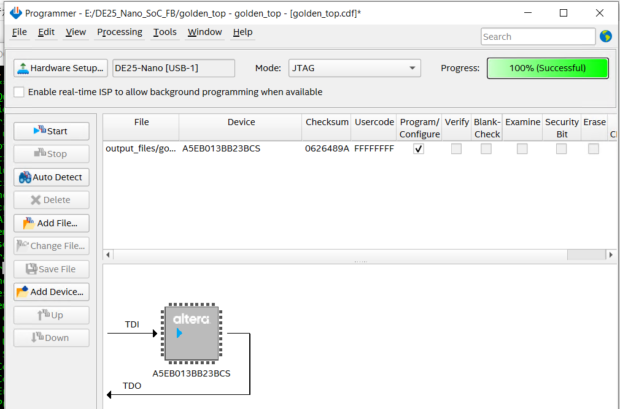Click the Stop button
Viewport: 620px width, 409px height.
tap(52, 154)
